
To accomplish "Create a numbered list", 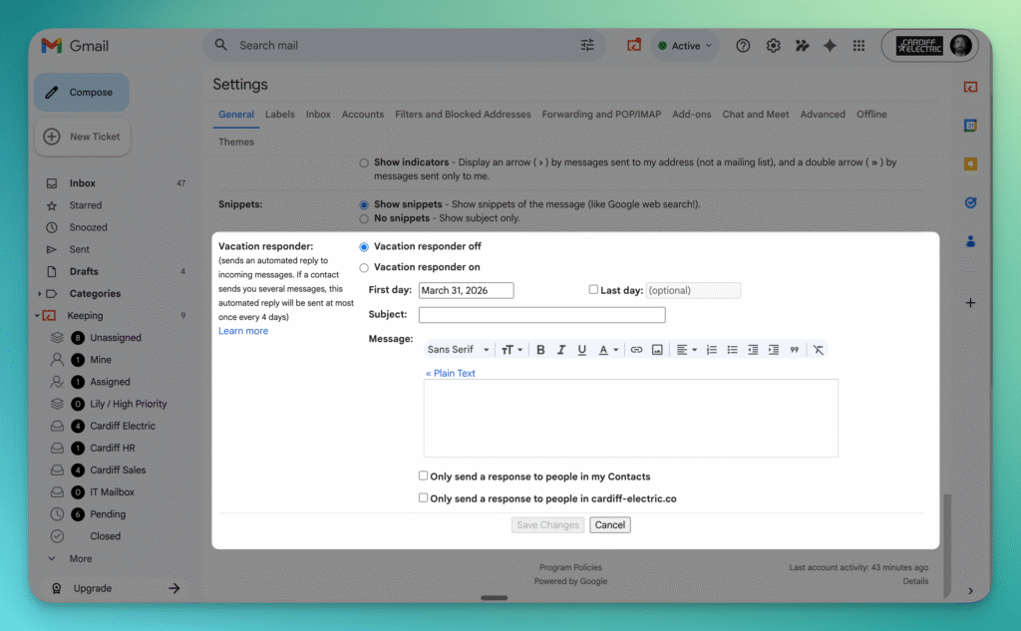I will (712, 350).
